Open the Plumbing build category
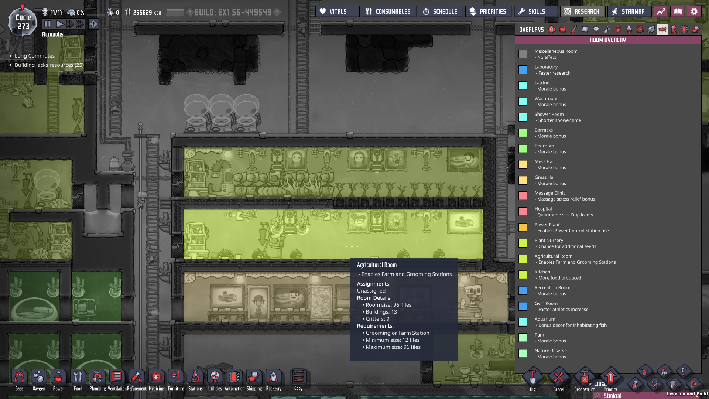Viewport: 709px width, 399px height. coord(97,378)
